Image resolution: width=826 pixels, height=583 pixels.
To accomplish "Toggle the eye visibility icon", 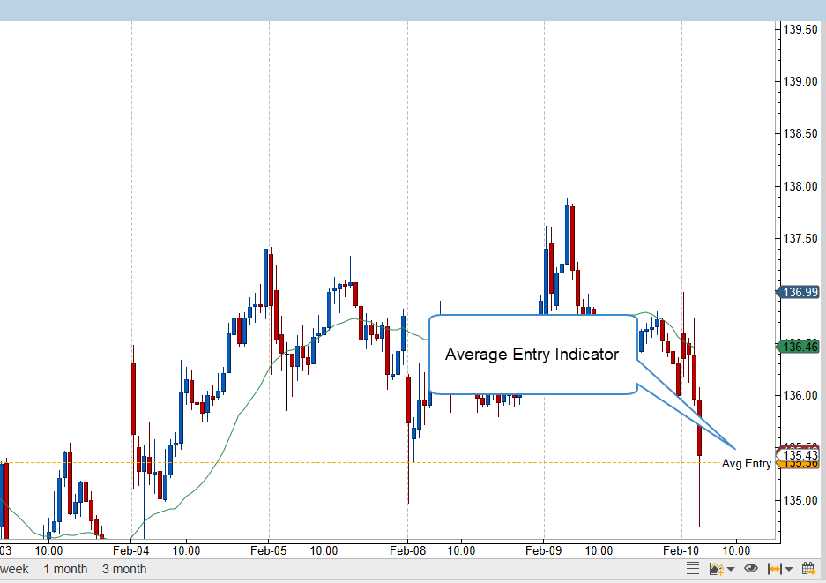I will (x=751, y=569).
